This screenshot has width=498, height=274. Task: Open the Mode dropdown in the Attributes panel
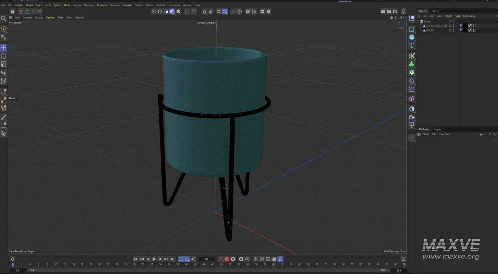pos(425,134)
